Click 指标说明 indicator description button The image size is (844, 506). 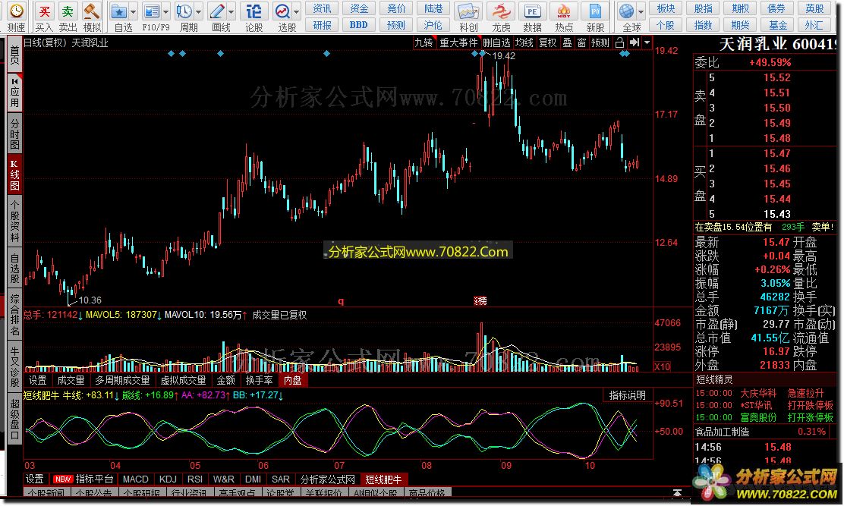pos(627,395)
